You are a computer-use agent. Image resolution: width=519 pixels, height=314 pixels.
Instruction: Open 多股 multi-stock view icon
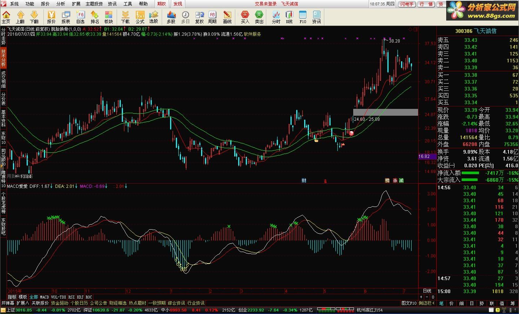pyautogui.click(x=171, y=17)
